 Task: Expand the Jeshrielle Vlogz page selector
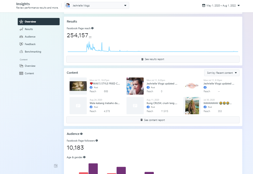pyautogui.click(x=97, y=5)
